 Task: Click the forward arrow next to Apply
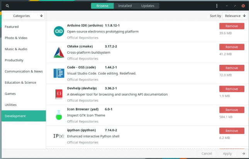(x=244, y=154)
